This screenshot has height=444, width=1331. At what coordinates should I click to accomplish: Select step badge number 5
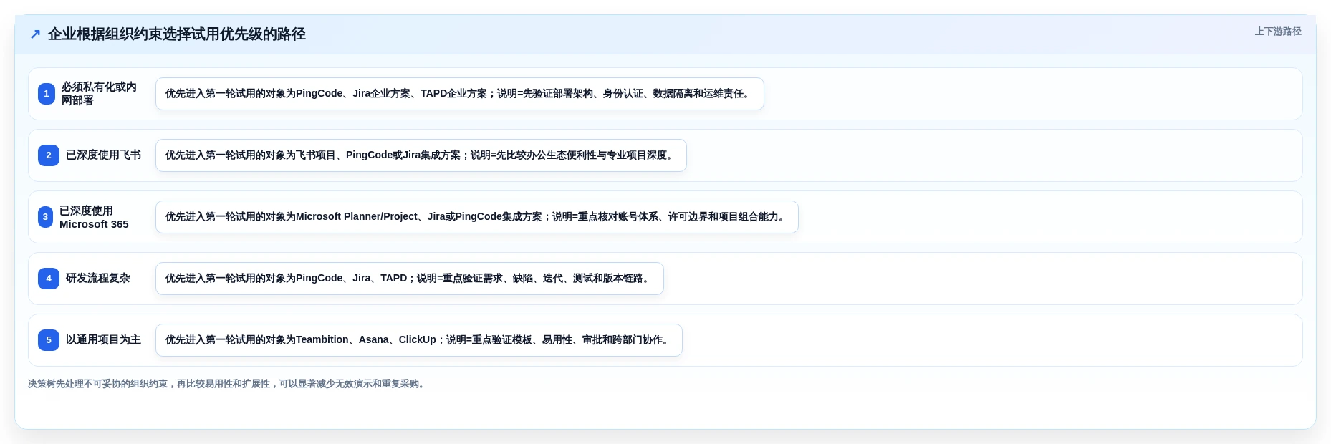point(49,340)
